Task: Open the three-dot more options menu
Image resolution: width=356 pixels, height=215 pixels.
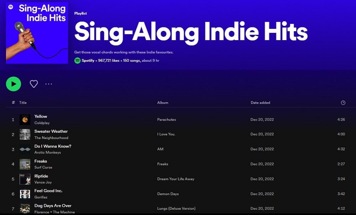Action: [48, 84]
